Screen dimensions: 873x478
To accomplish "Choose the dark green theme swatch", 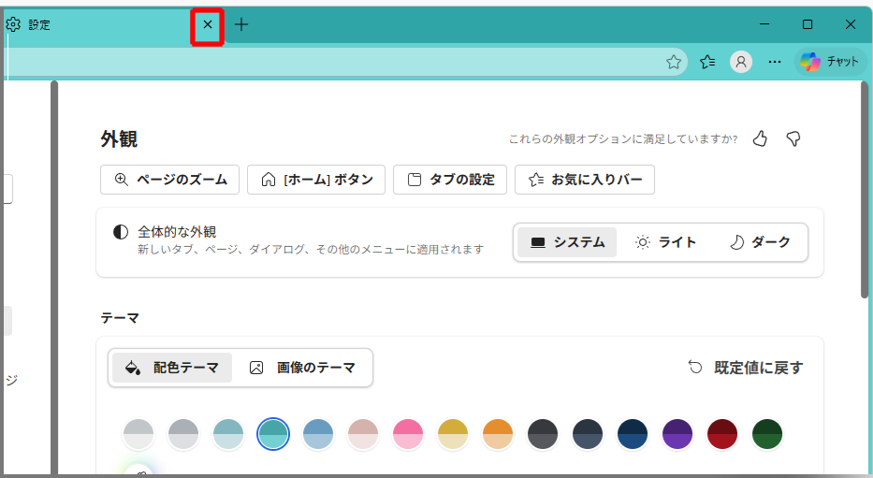I will tap(767, 434).
